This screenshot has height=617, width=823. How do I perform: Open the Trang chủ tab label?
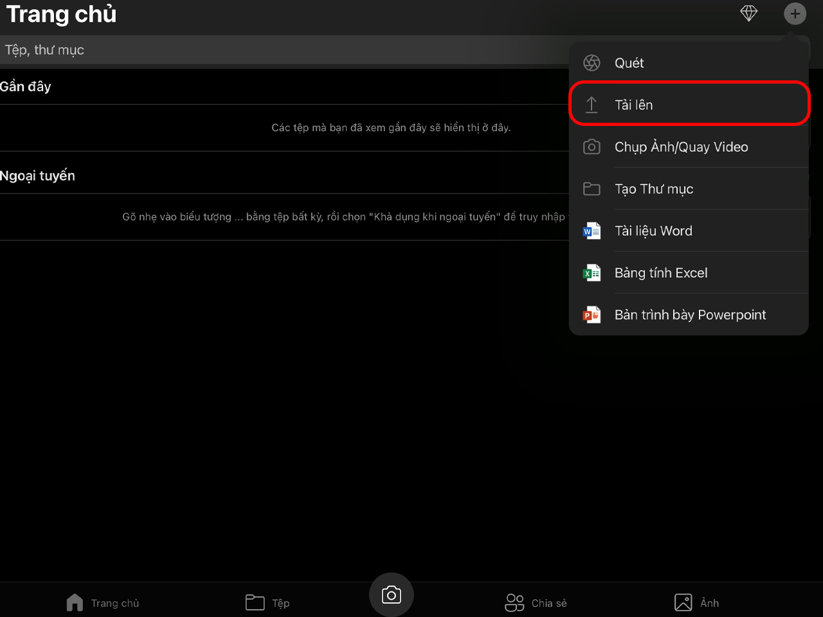tap(115, 604)
